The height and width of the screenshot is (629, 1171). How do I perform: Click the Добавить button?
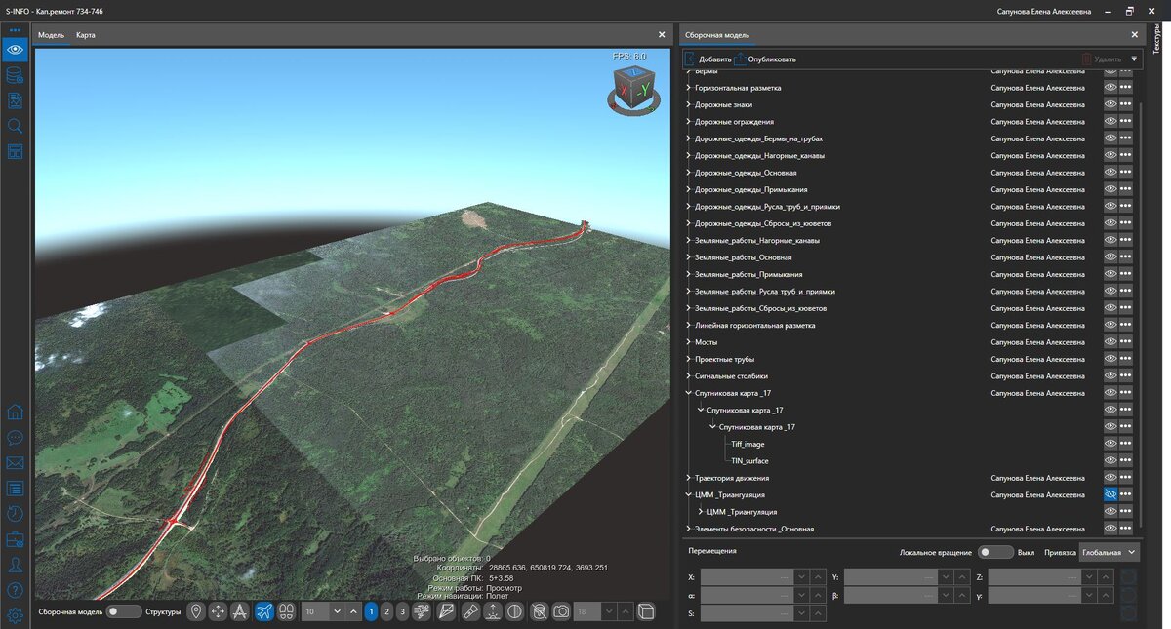click(708, 59)
